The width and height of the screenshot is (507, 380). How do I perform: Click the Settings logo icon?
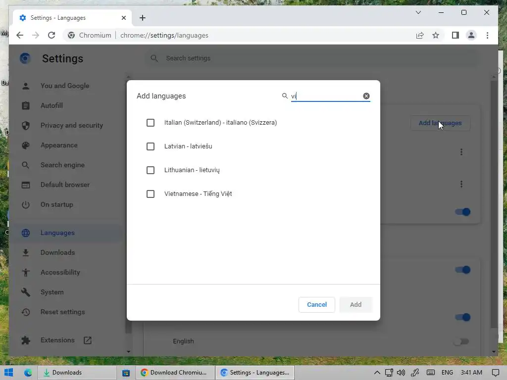pyautogui.click(x=25, y=58)
